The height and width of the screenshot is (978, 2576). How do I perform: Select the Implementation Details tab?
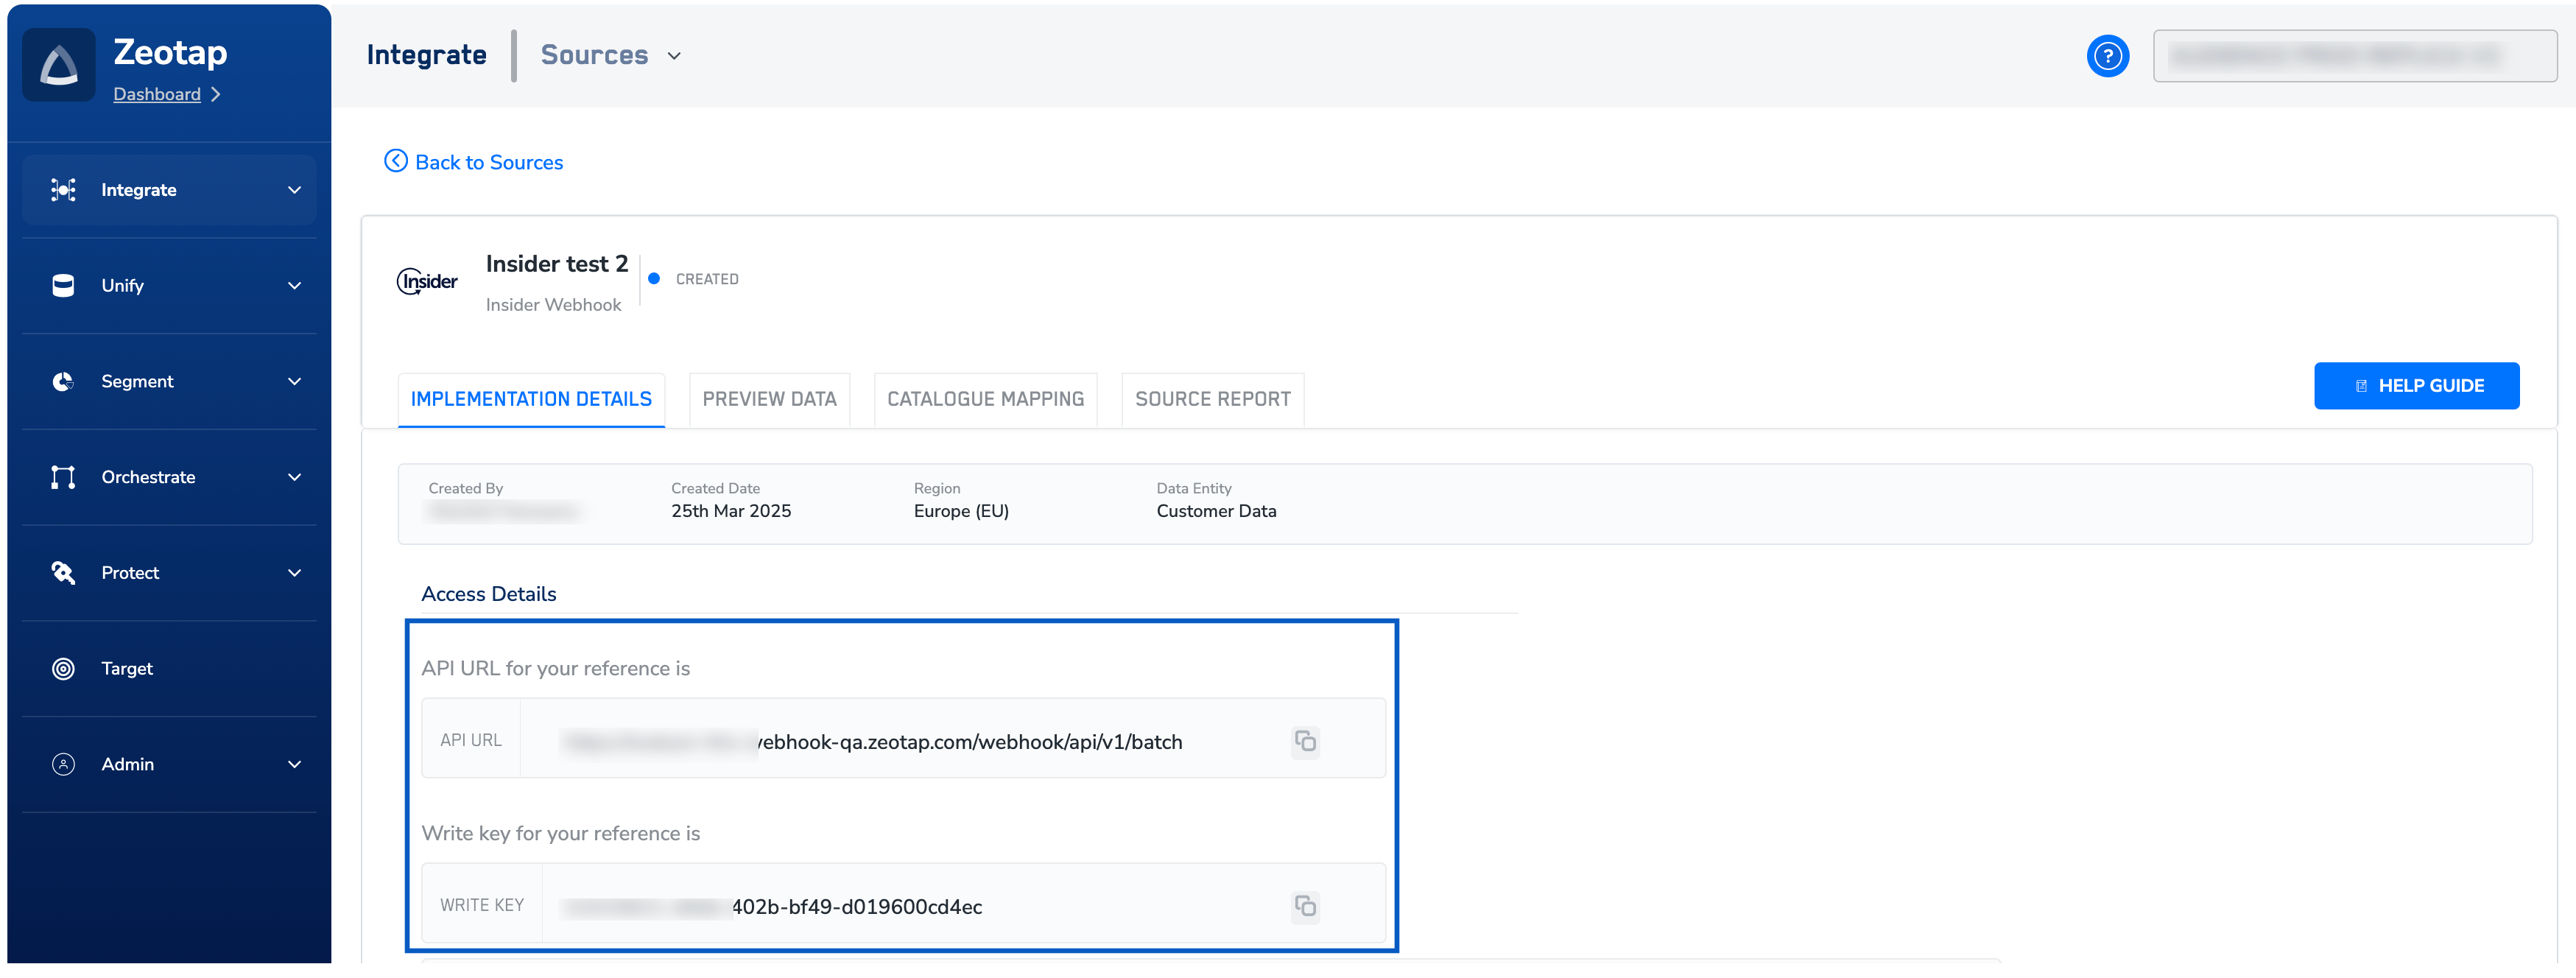point(531,400)
